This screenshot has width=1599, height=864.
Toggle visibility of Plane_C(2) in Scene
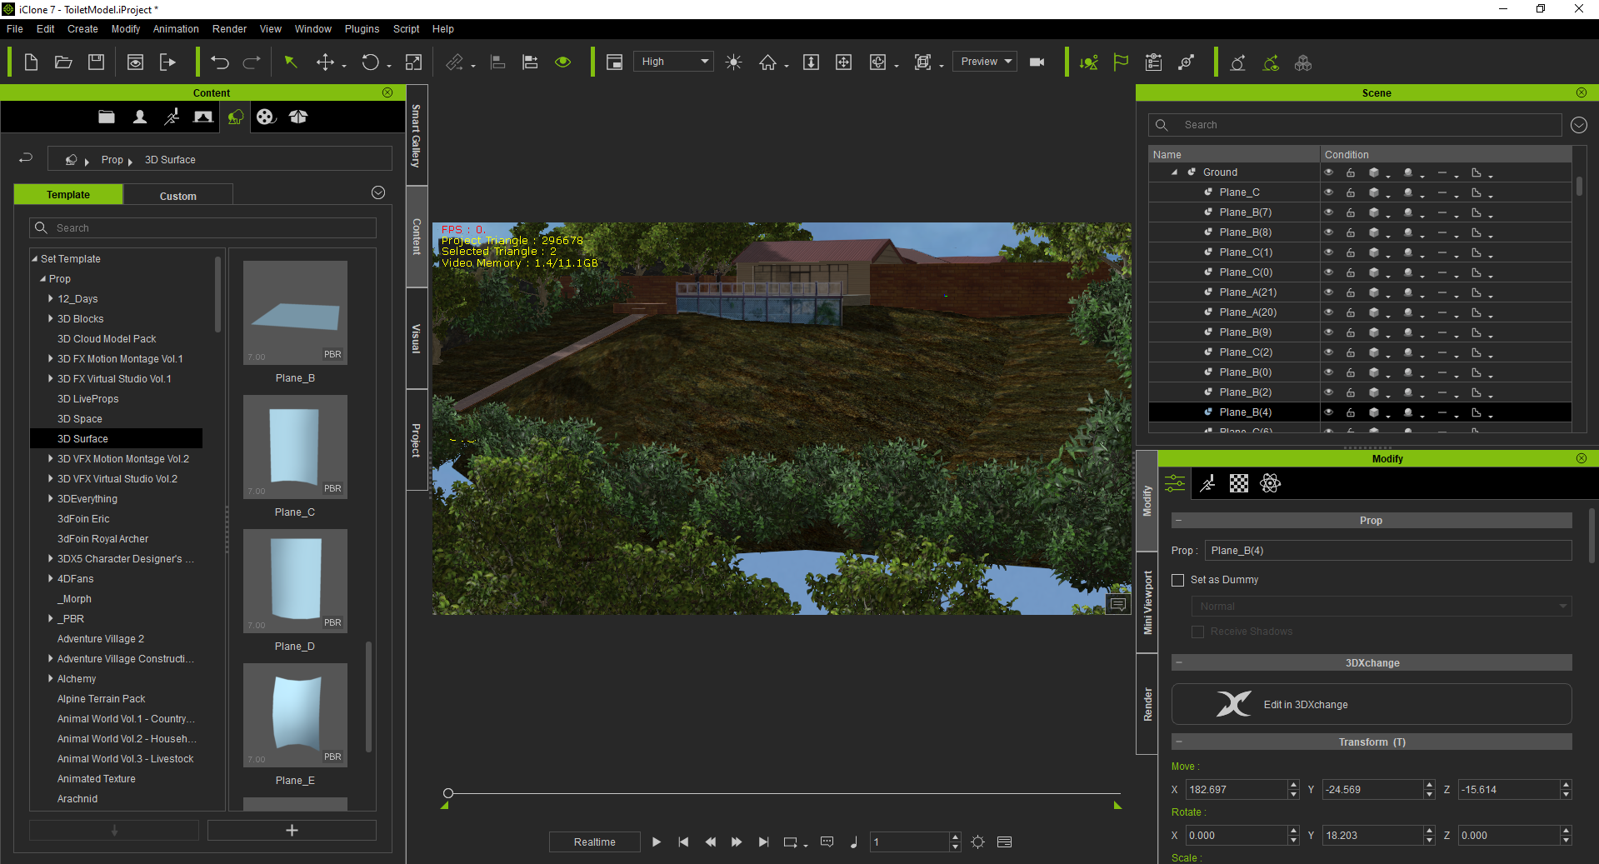coord(1328,352)
